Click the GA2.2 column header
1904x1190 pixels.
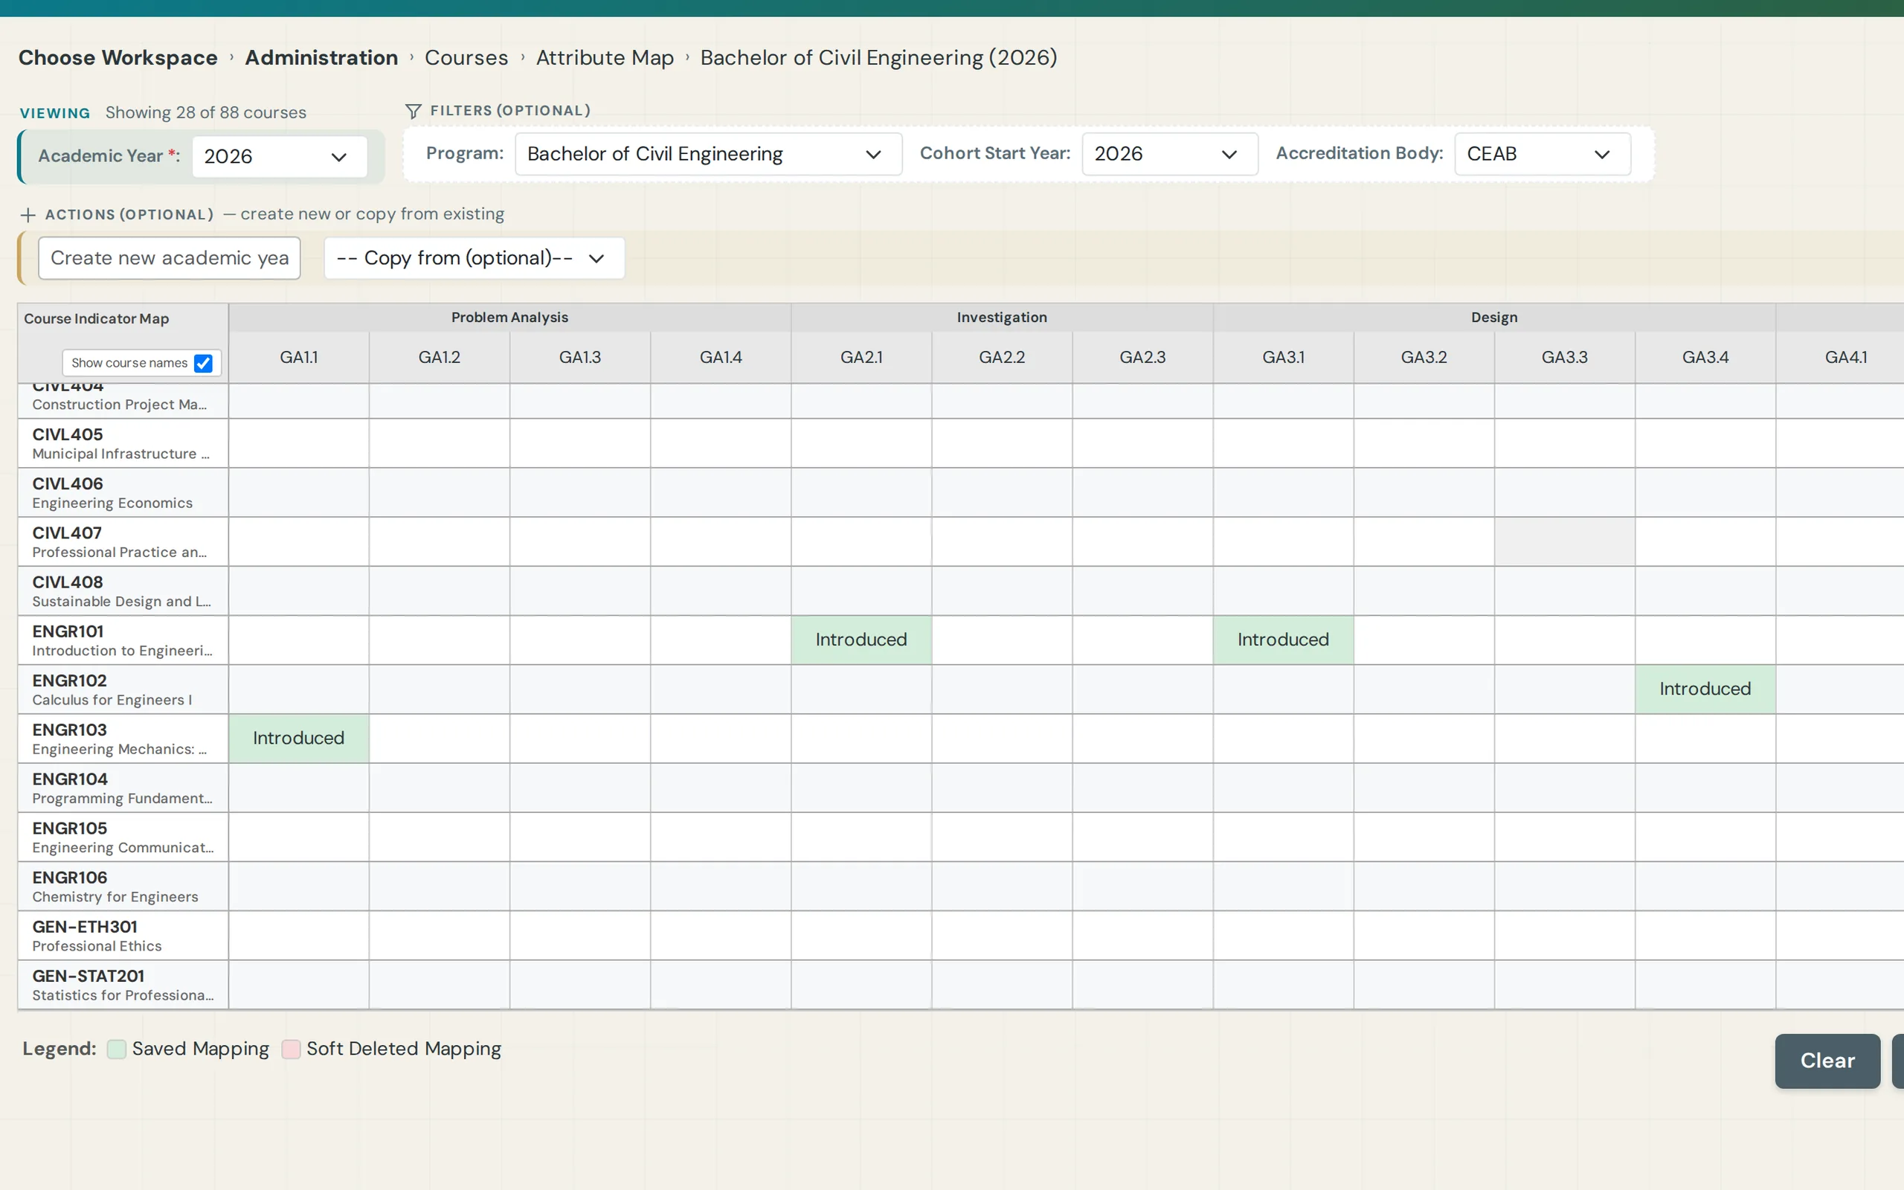pos(1002,357)
